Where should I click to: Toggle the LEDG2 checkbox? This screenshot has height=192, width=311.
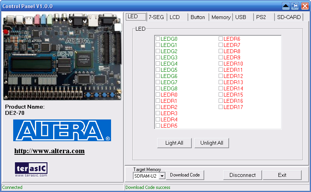(158, 51)
